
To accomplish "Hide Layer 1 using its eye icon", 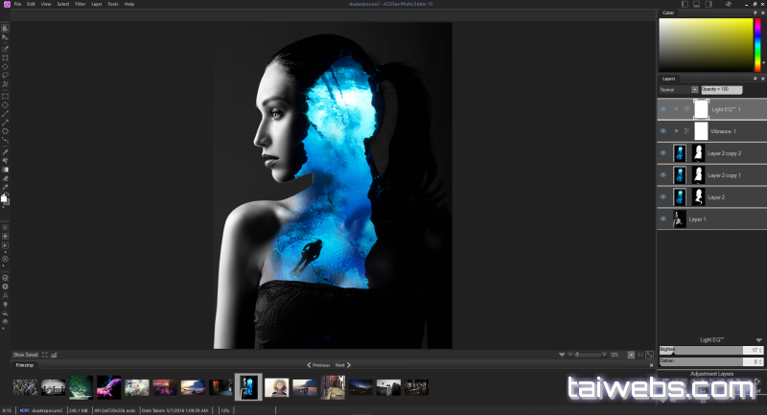I will [x=662, y=219].
